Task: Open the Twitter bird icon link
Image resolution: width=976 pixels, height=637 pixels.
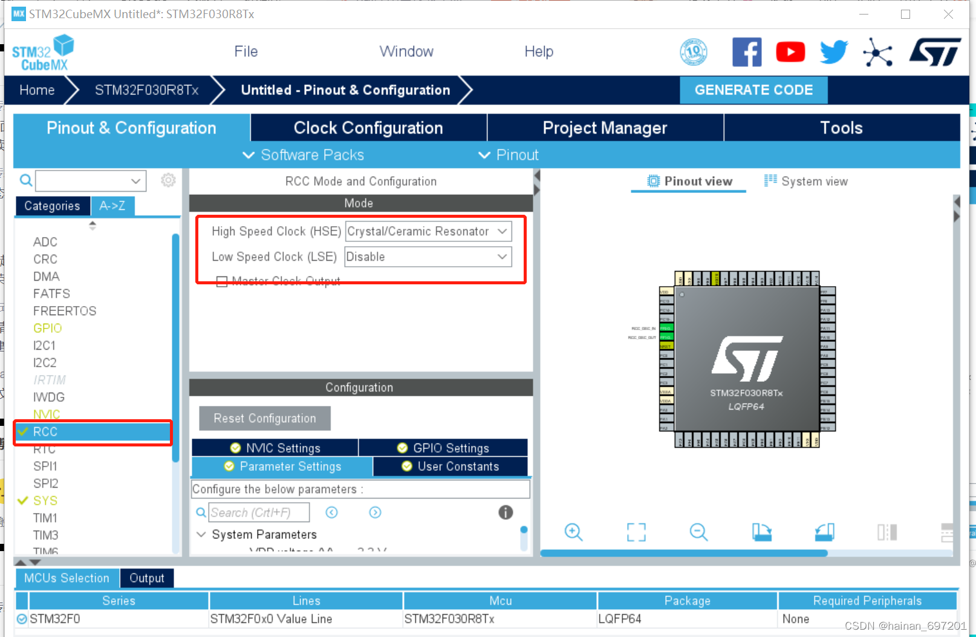Action: click(x=834, y=52)
